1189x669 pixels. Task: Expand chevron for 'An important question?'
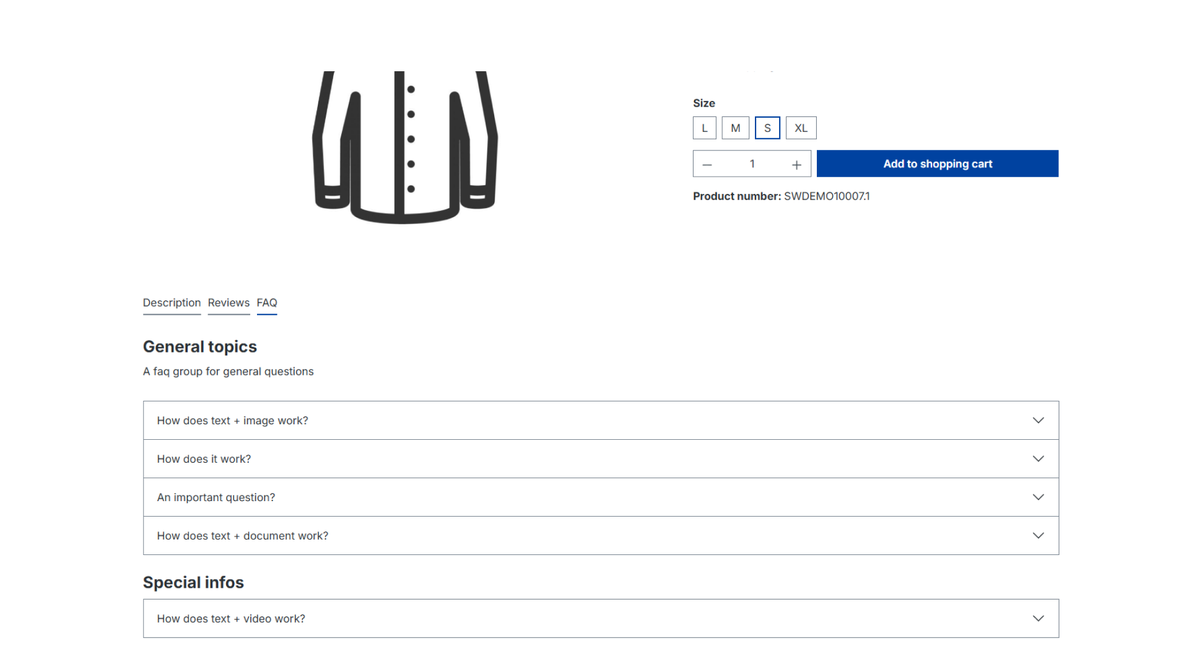pyautogui.click(x=1039, y=497)
